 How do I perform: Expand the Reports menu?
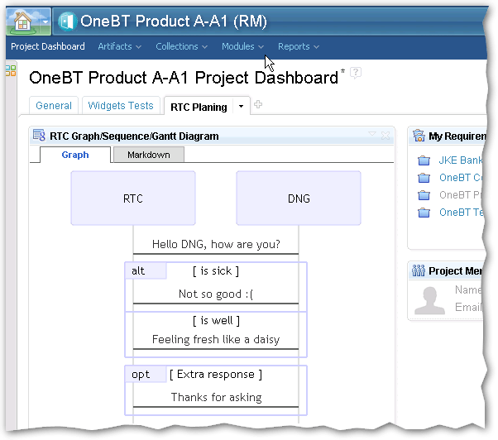pos(299,46)
